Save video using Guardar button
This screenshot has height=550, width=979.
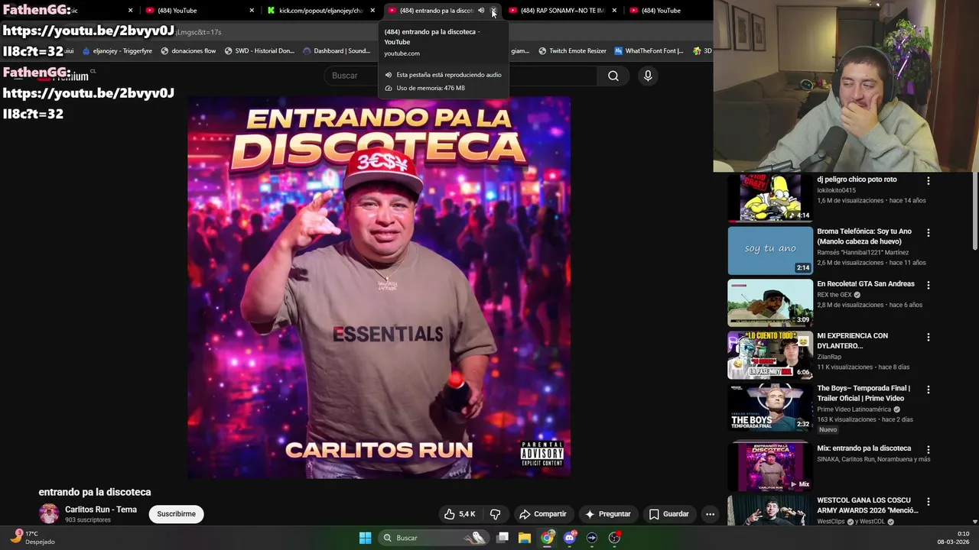(668, 514)
